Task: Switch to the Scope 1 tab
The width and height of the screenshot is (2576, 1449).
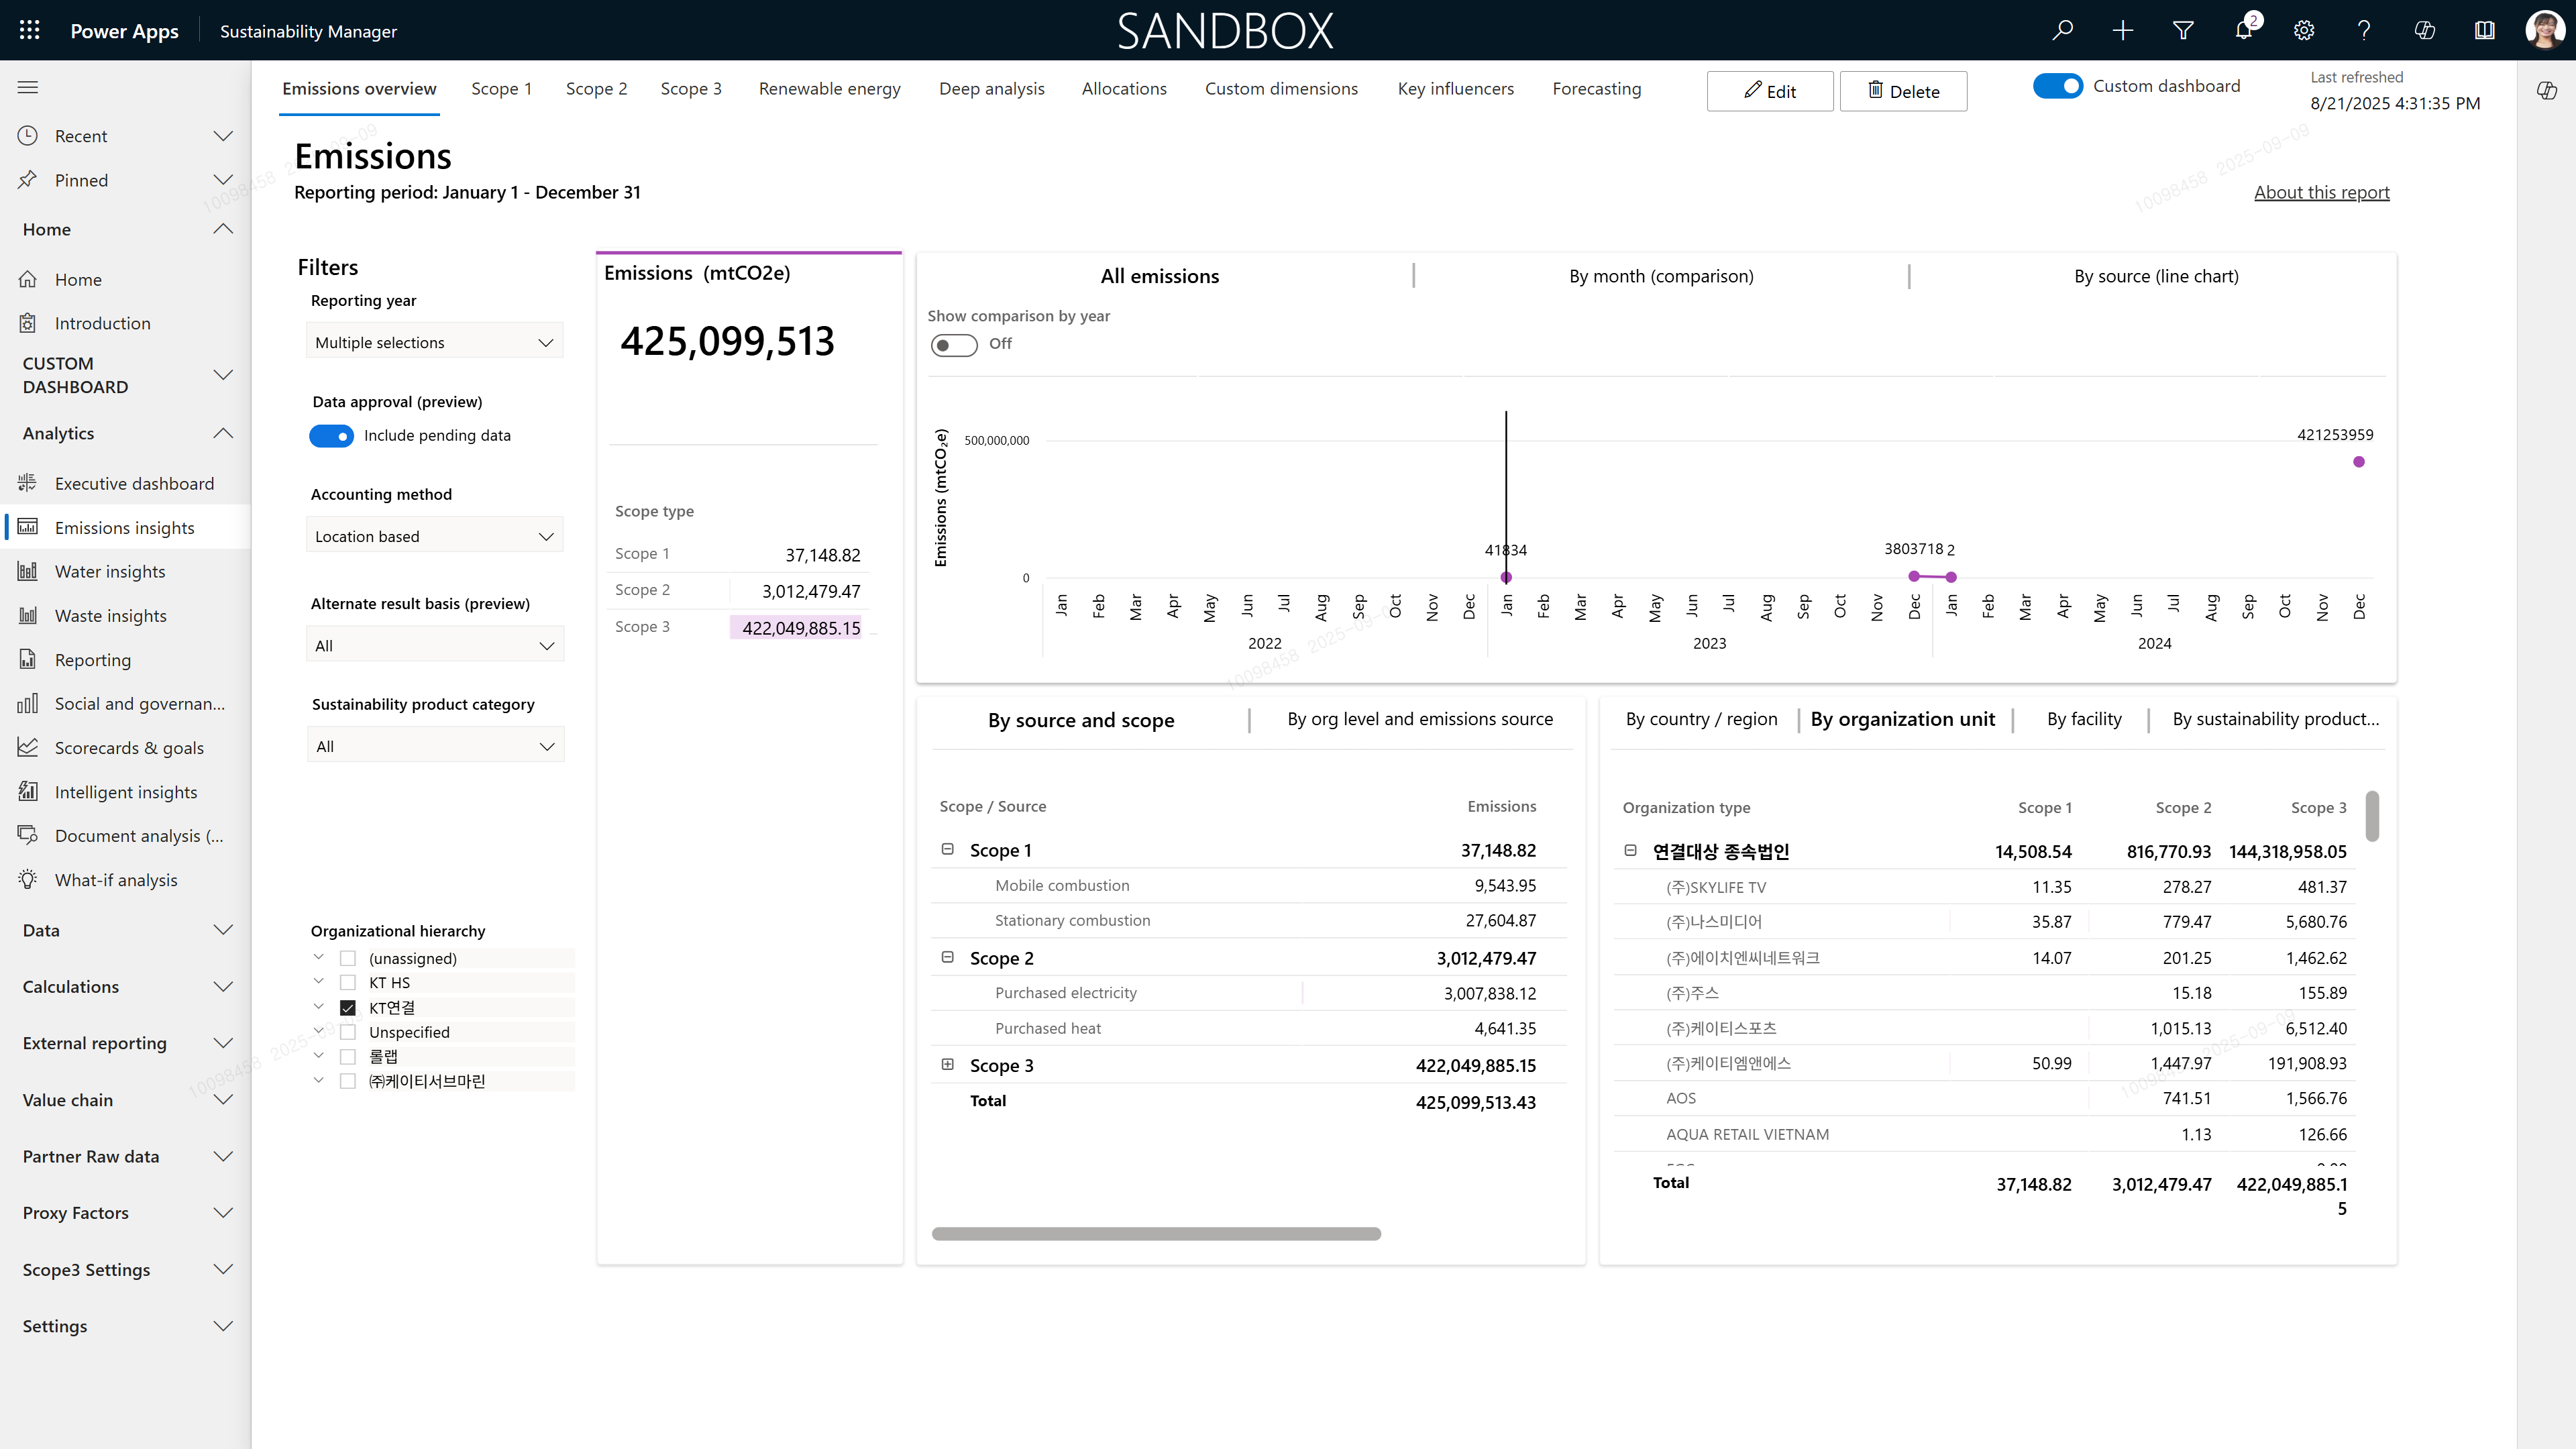Action: click(x=501, y=89)
